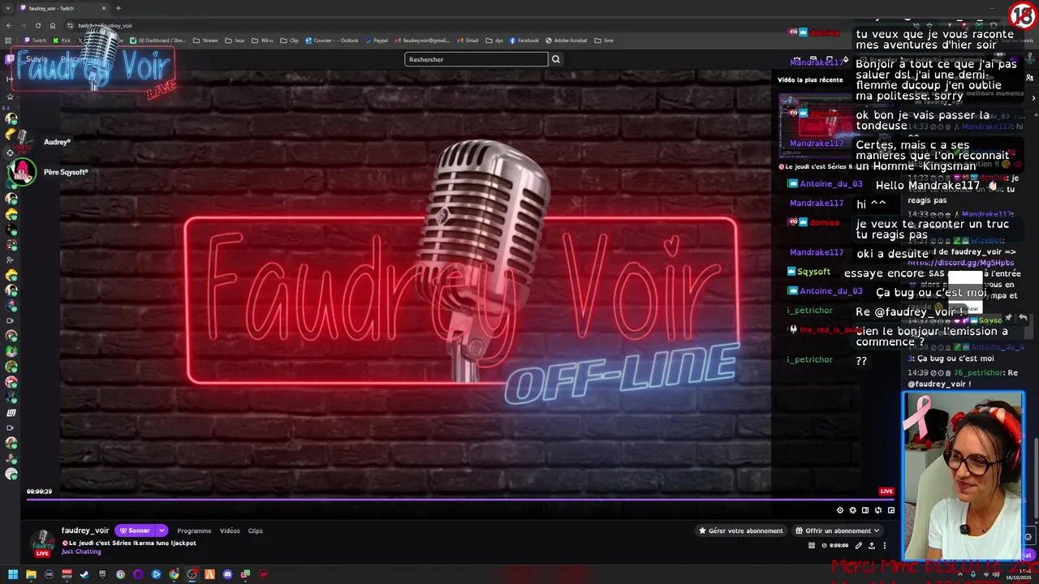Click the multi-view swap arrows icon
Image resolution: width=1039 pixels, height=584 pixels.
click(x=878, y=510)
